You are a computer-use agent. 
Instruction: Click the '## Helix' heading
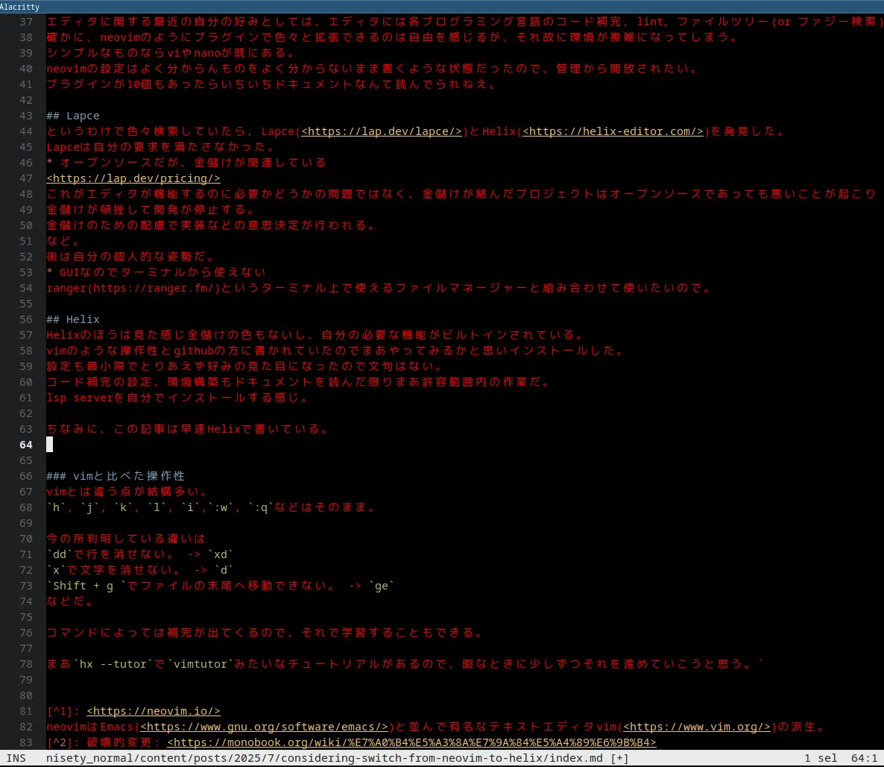point(73,319)
